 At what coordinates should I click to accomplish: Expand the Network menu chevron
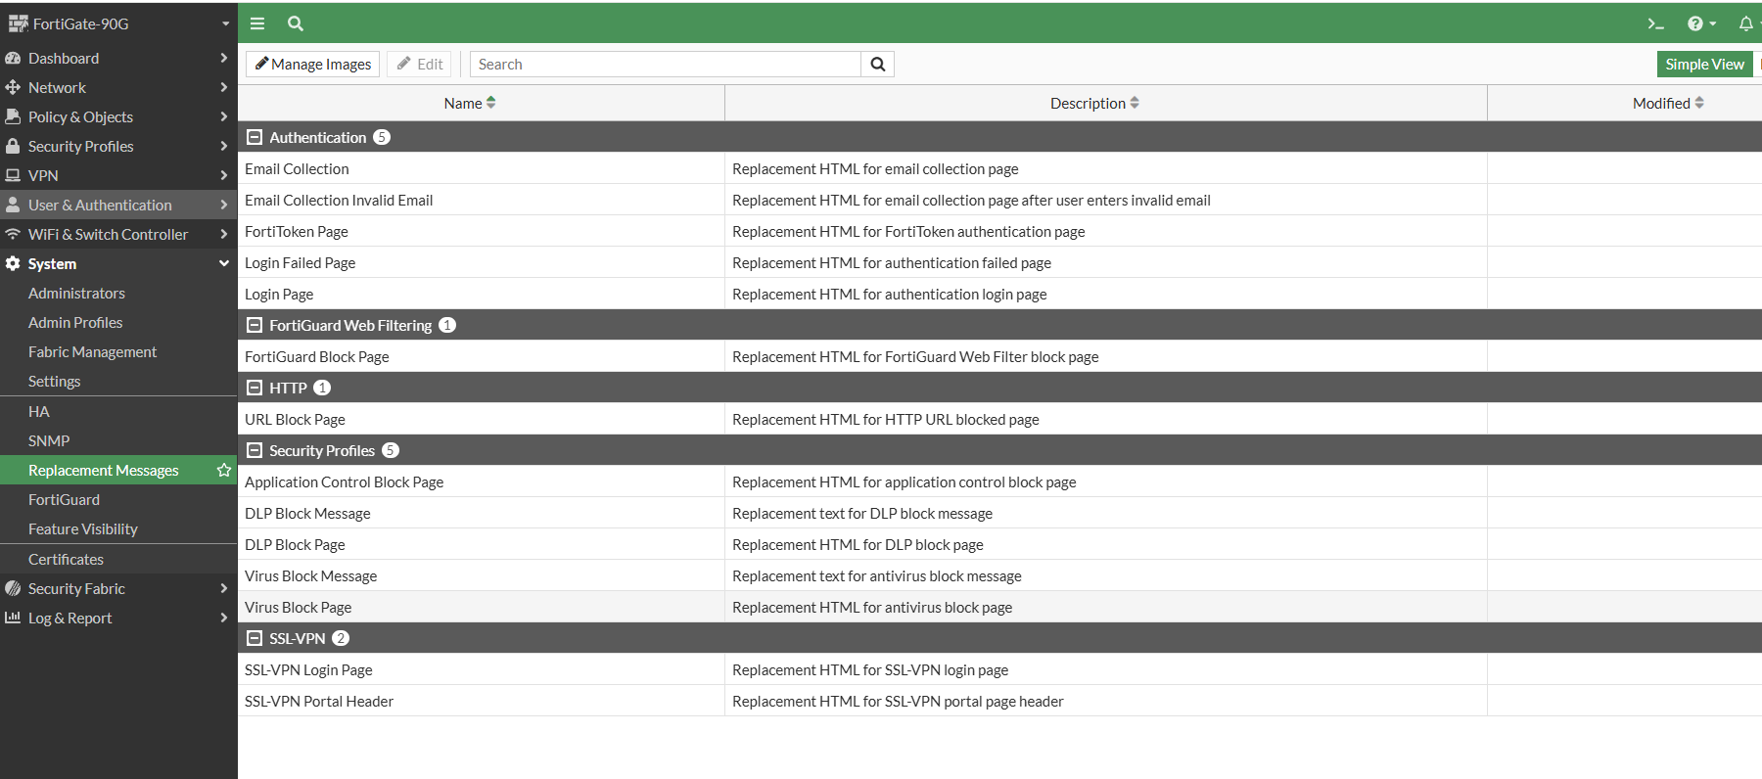[224, 87]
